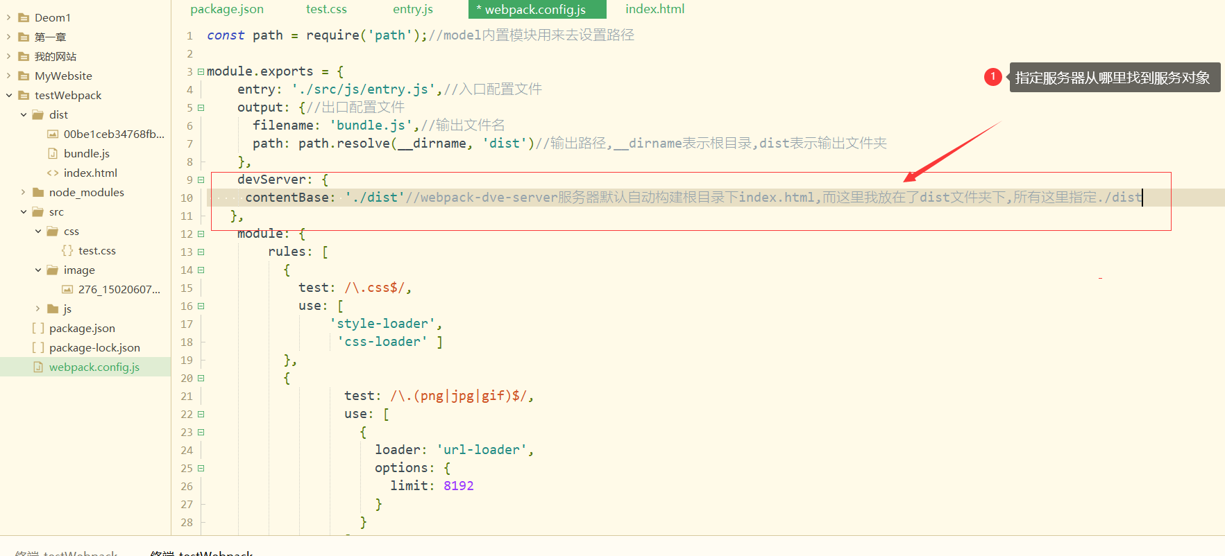Image resolution: width=1225 pixels, height=556 pixels.
Task: Fold the use array at line 16
Action: coord(201,306)
